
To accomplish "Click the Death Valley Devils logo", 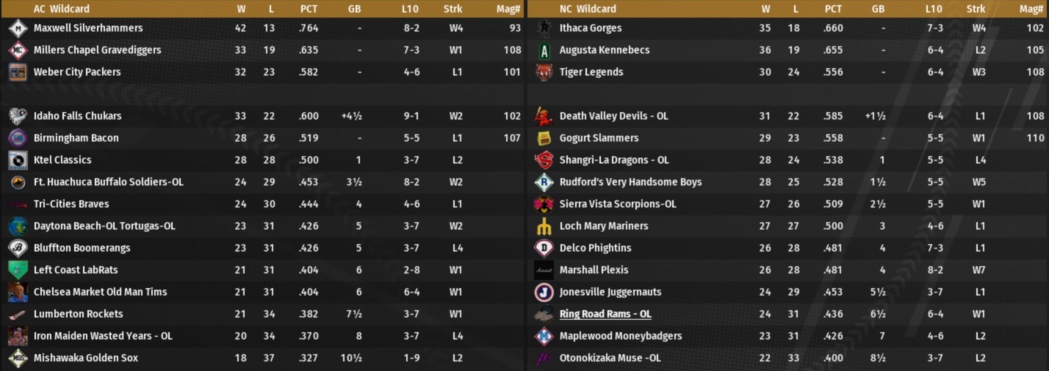I will [544, 116].
